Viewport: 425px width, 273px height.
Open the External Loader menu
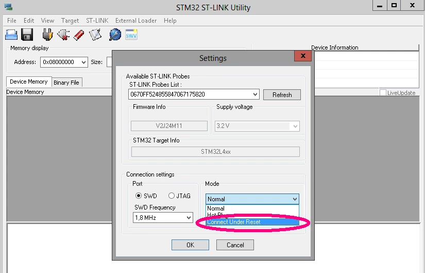136,21
